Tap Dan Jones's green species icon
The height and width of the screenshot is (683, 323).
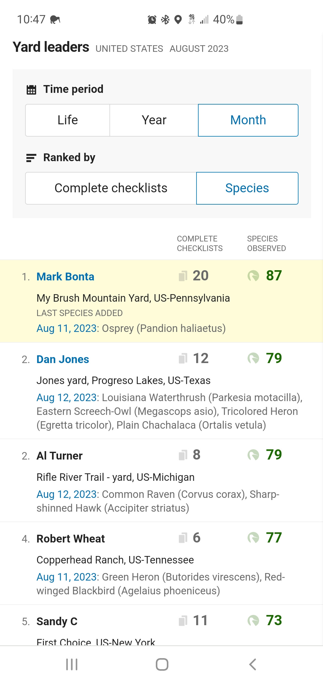click(x=253, y=358)
